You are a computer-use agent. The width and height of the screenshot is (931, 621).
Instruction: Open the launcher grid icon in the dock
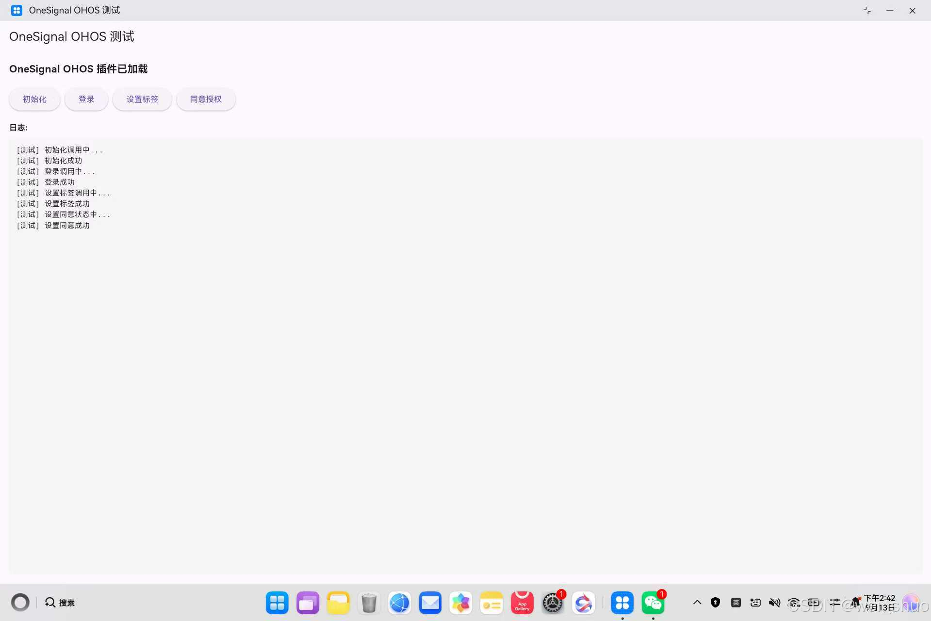point(277,603)
